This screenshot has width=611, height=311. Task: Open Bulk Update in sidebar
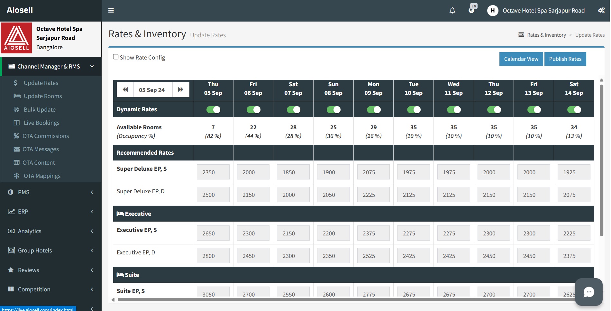click(x=40, y=109)
